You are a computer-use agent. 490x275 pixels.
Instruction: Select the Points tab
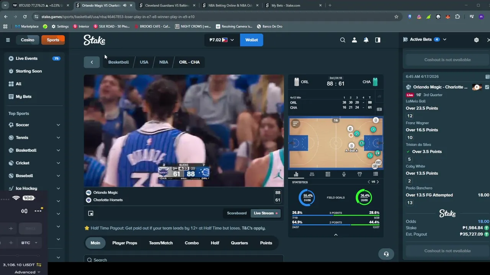click(x=266, y=243)
